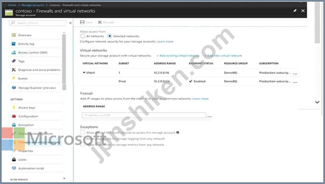
Task: Click the pin blade icon
Action: pyautogui.click(x=295, y=11)
